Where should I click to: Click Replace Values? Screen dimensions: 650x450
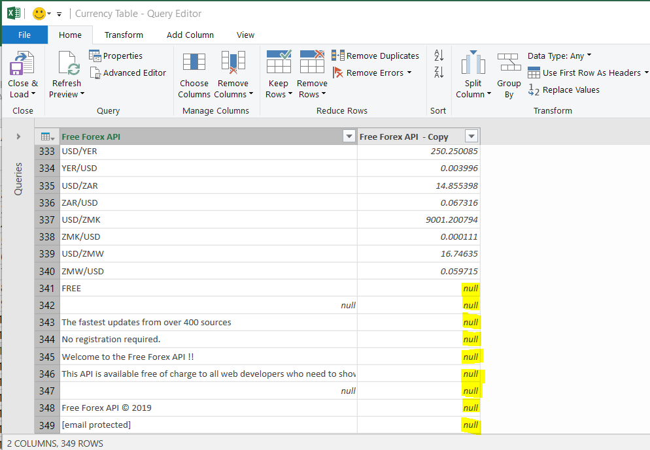564,90
